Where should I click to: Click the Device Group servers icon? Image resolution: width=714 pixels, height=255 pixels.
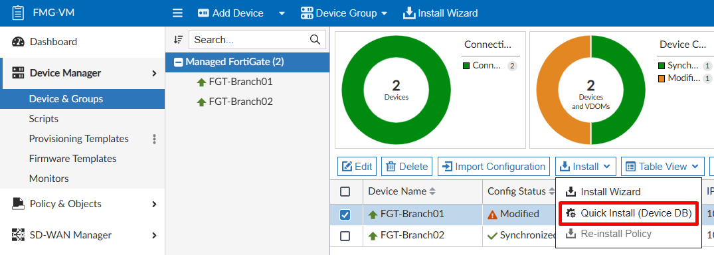point(307,13)
